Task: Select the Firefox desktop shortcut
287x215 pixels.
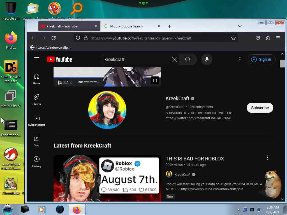Action: (11, 40)
